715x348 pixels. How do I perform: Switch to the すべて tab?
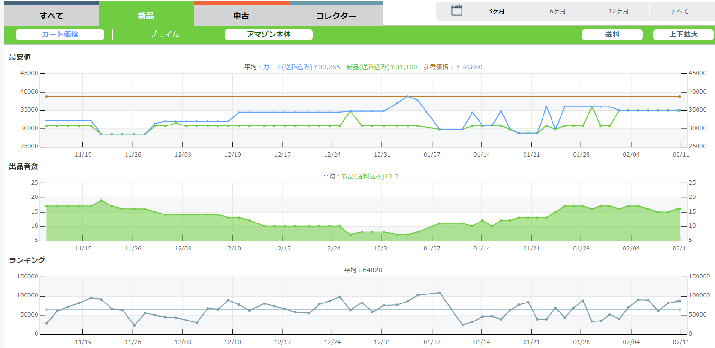(51, 16)
